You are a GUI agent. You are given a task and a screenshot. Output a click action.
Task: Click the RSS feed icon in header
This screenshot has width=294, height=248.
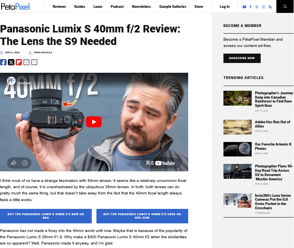point(270,7)
